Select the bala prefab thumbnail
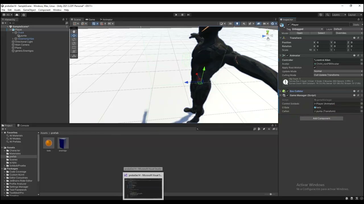Screen dimensions: 364x204 pyautogui.click(x=49, y=143)
